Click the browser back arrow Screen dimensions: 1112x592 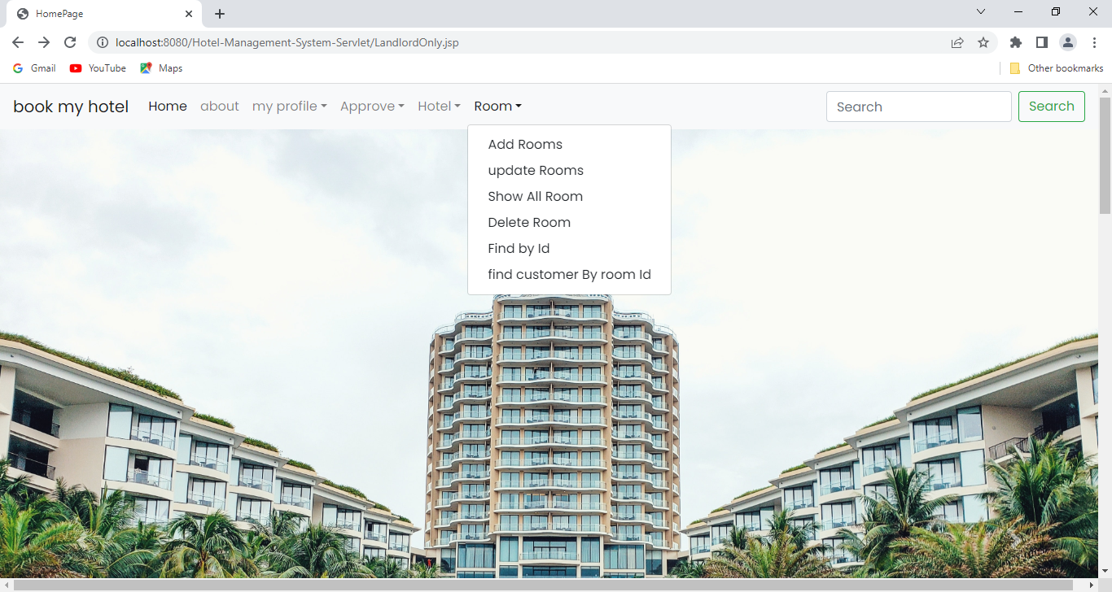(x=18, y=42)
